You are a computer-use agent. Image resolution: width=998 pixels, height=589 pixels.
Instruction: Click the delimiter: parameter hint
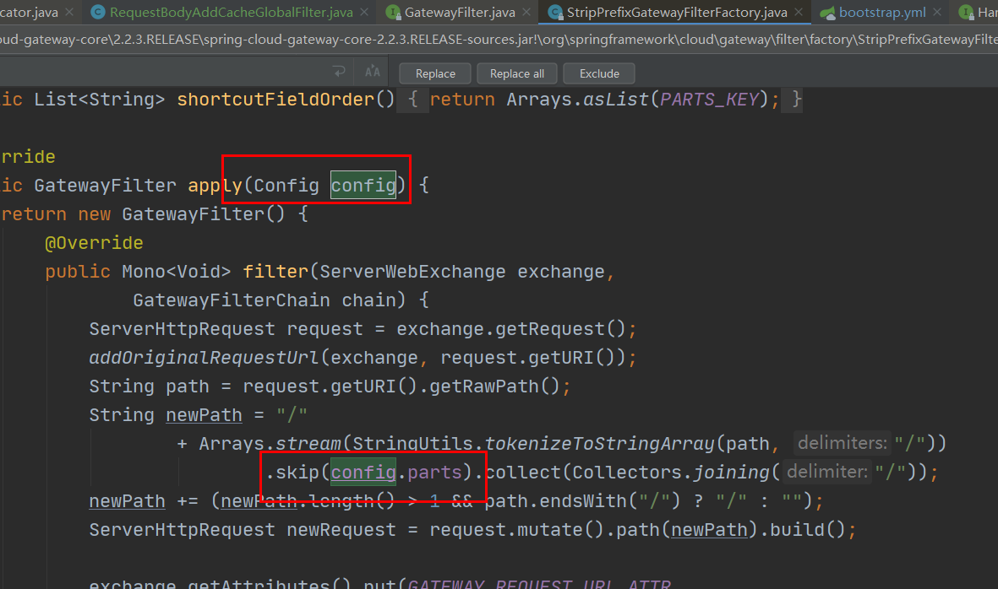pyautogui.click(x=826, y=472)
